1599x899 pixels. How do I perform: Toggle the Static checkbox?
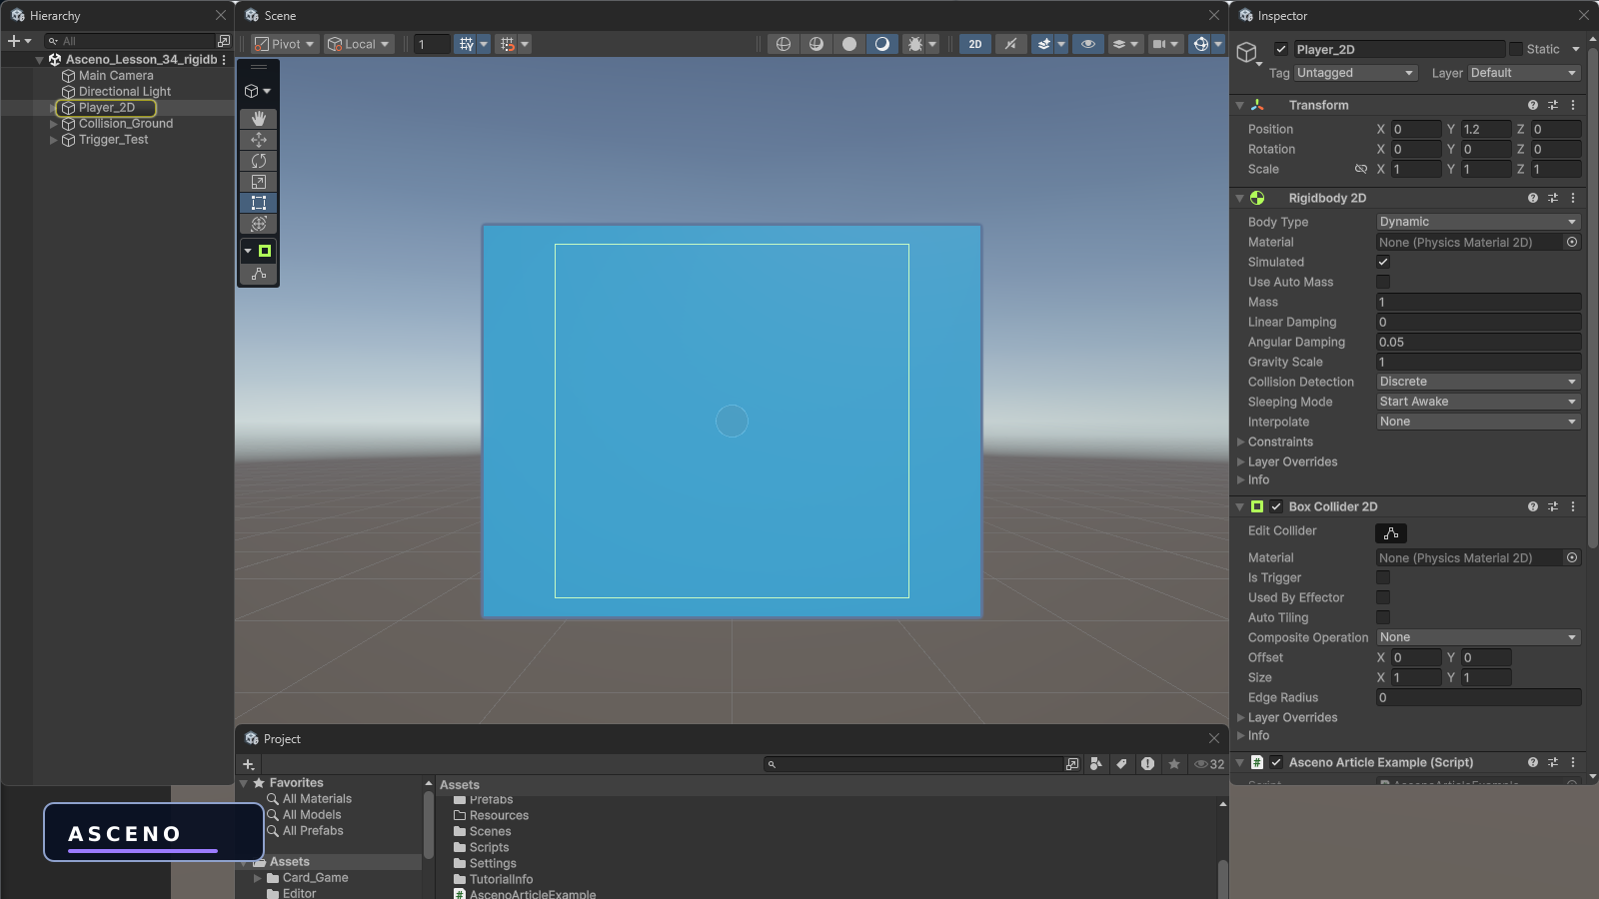click(1516, 49)
